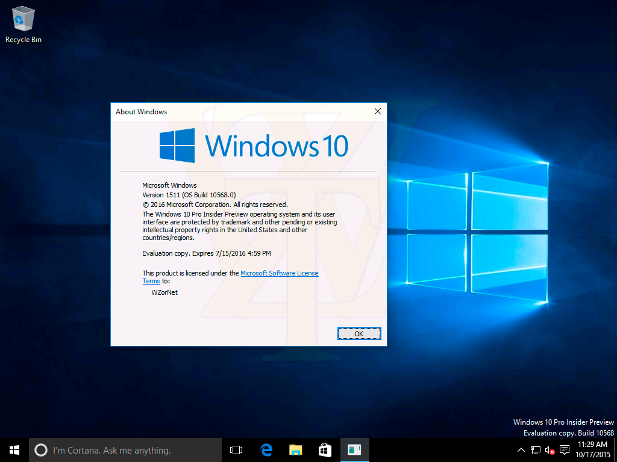Expand the hidden system tray icons
Screen dimensions: 617x462
point(521,450)
